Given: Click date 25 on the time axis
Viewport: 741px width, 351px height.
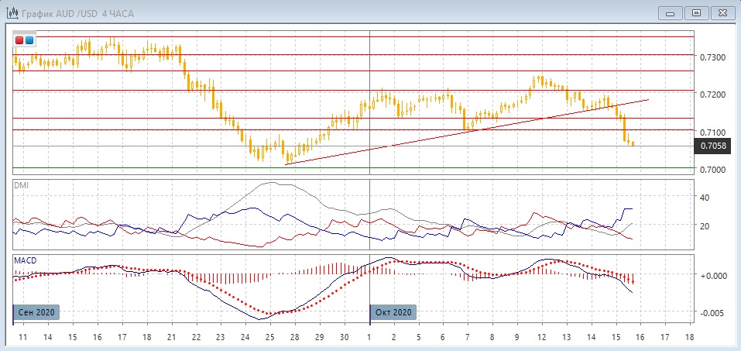Looking at the screenshot, I should point(269,339).
